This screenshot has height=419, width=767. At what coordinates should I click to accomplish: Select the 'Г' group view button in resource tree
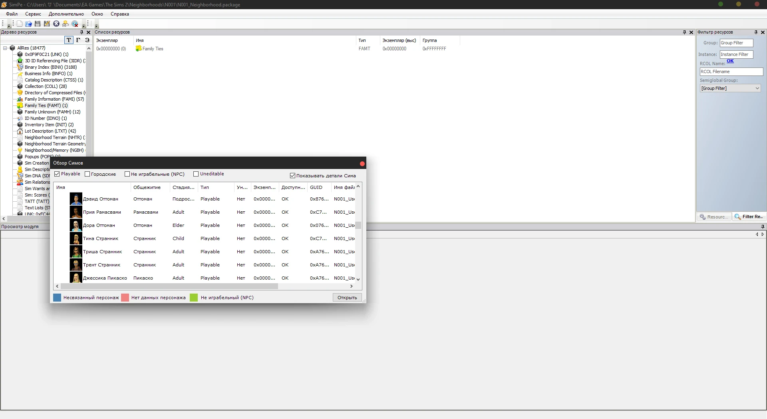(78, 40)
